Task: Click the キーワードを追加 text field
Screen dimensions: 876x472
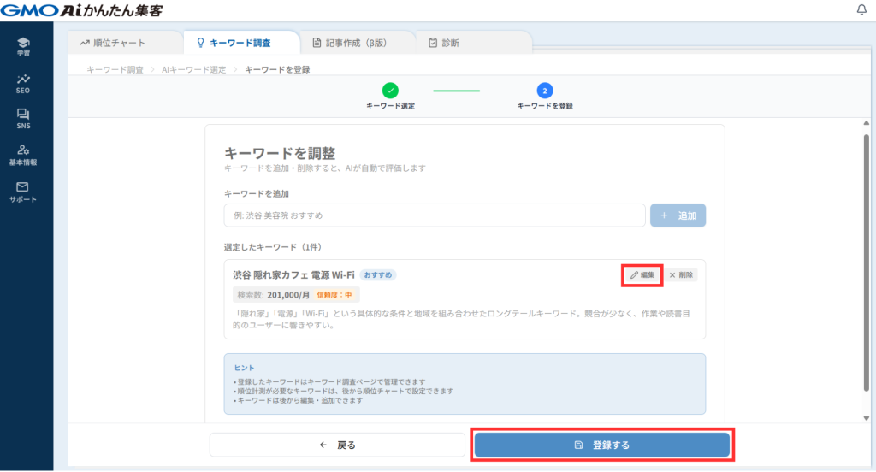Action: 434,215
